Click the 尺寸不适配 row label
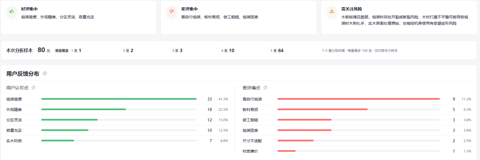480x160 pixels. click(252, 141)
